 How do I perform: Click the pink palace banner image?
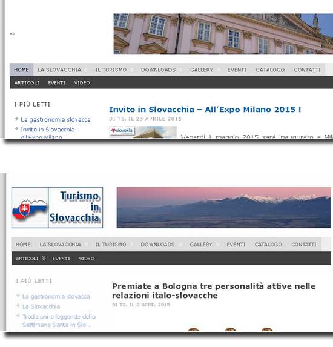tap(223, 34)
